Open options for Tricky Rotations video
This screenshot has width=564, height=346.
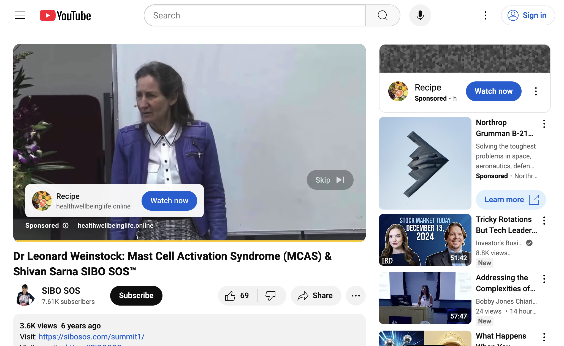coord(544,221)
